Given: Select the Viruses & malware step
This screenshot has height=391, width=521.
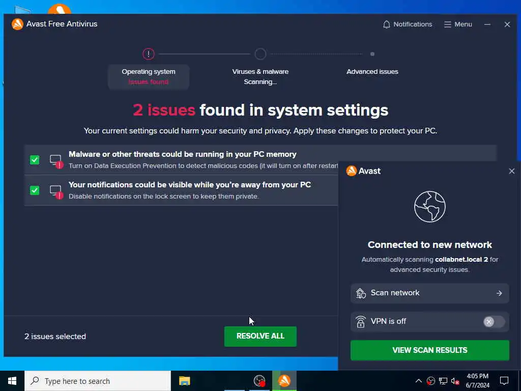Looking at the screenshot, I should tap(260, 77).
